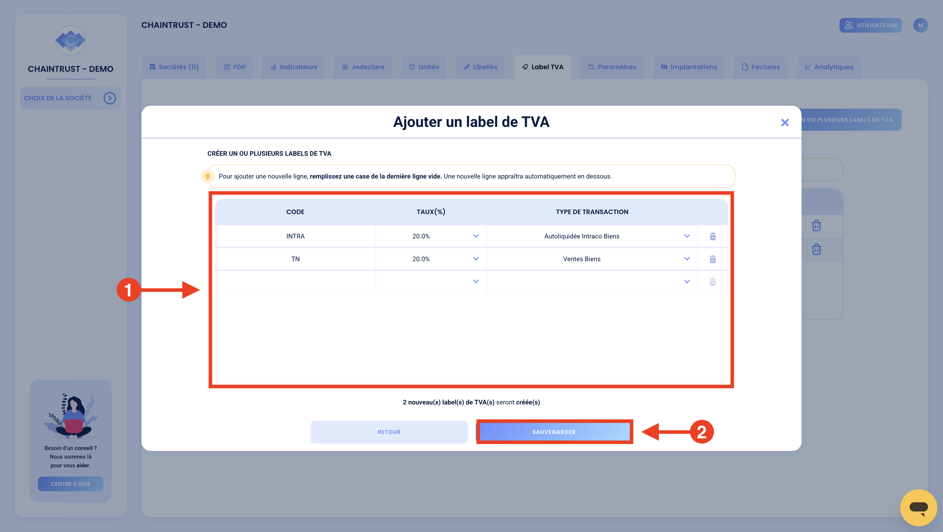
Task: Click Autoliquidée Intraco Biens text
Action: (x=582, y=236)
